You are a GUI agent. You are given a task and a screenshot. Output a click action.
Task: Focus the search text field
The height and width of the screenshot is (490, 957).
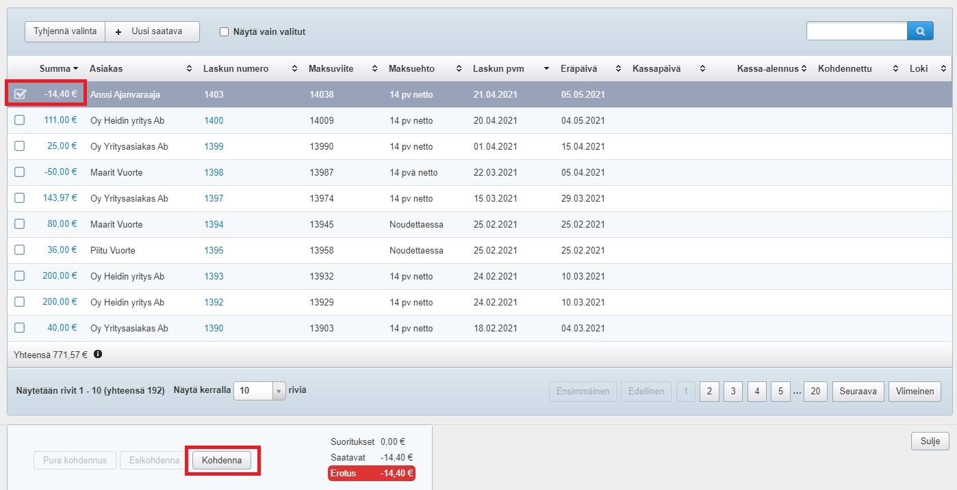click(856, 31)
